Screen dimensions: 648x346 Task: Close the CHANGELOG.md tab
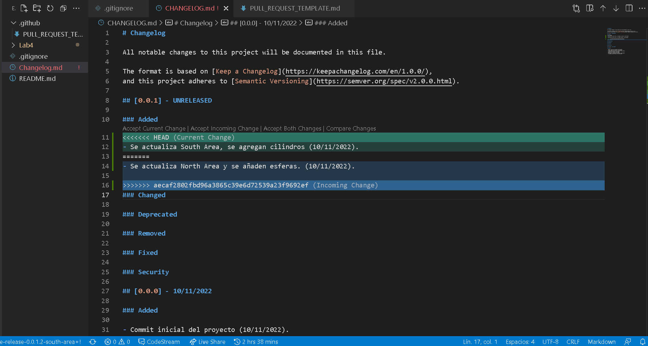[x=226, y=8]
